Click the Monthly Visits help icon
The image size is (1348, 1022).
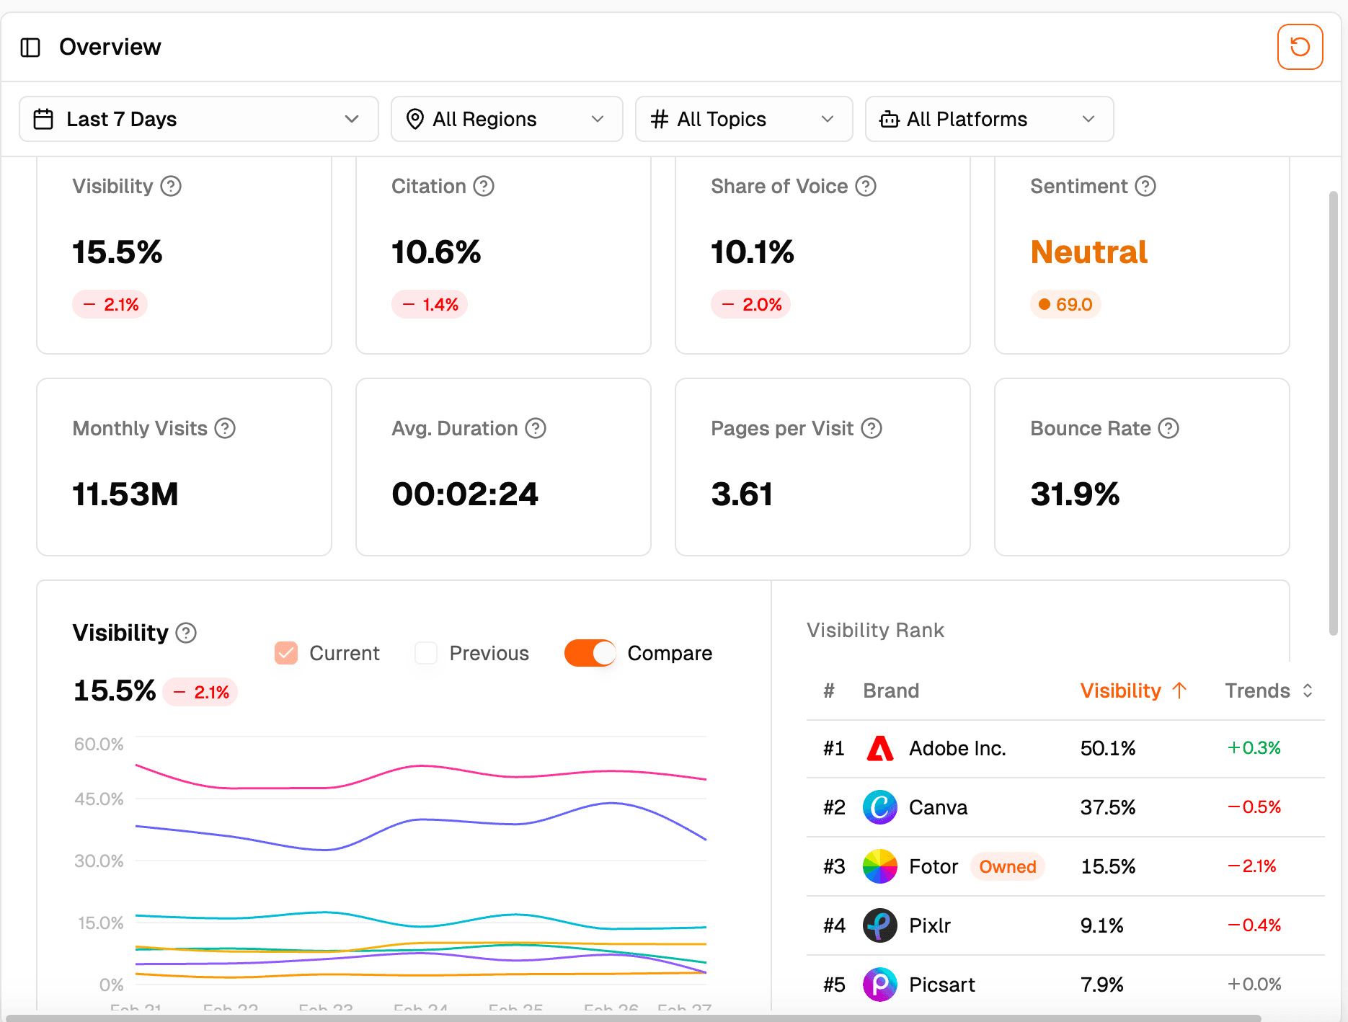pyautogui.click(x=226, y=428)
